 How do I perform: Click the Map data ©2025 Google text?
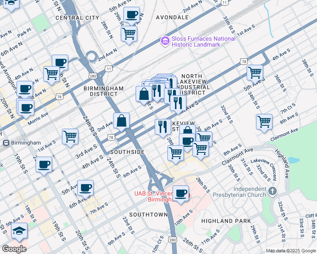point(291,251)
